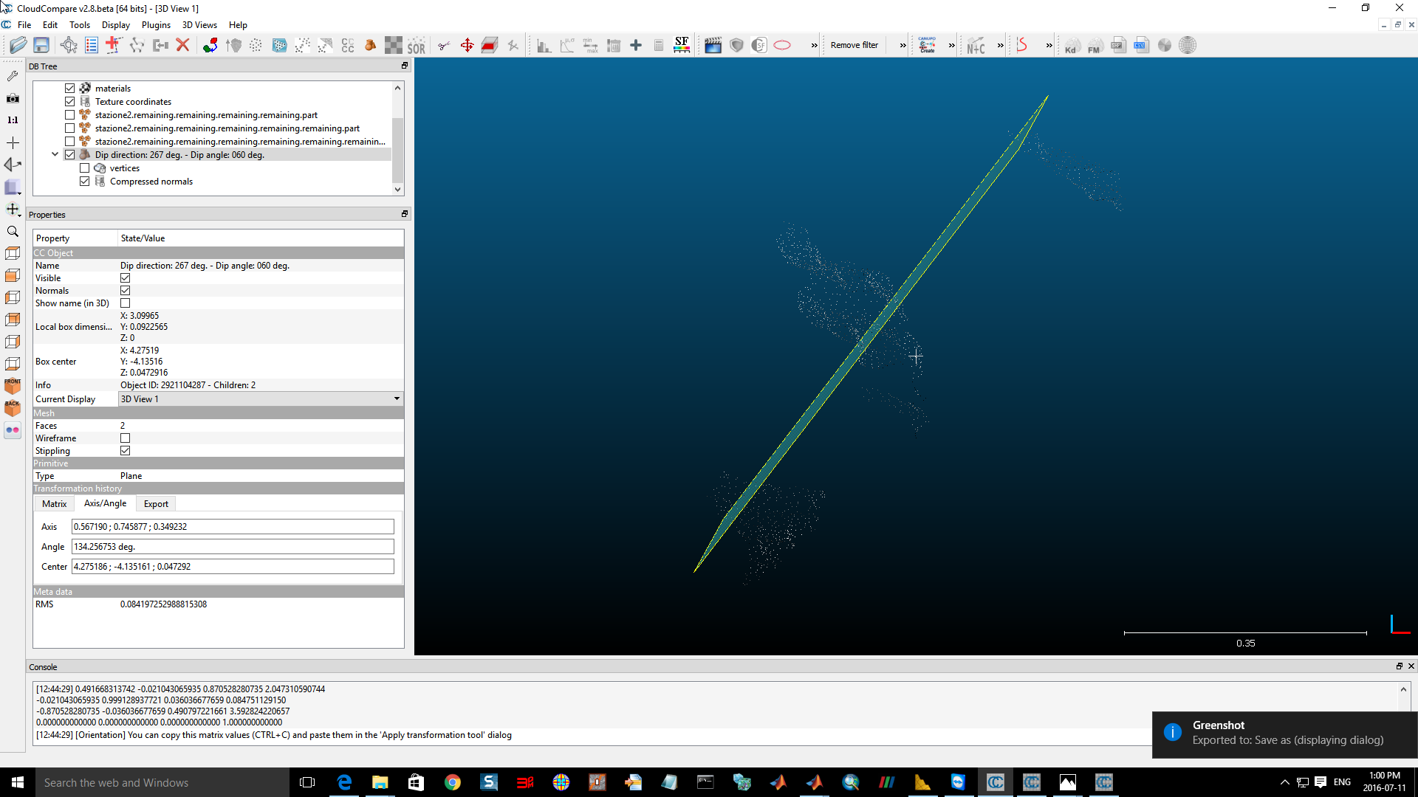Click the N+C plugin icon
Screen dimensions: 1418x797
pyautogui.click(x=976, y=46)
